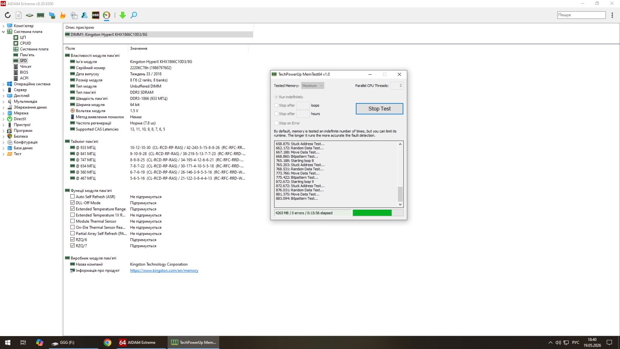Toggle the RZQ/6 checkbox

point(73,240)
